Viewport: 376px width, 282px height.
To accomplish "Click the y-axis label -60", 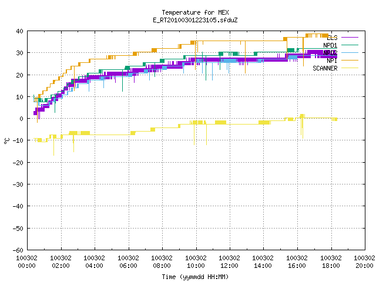I will 18,250.
